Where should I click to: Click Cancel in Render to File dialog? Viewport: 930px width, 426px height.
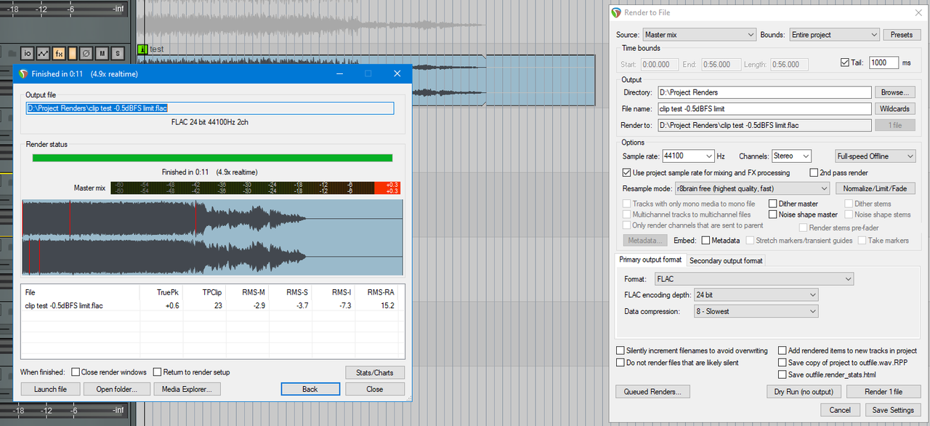tap(840, 410)
